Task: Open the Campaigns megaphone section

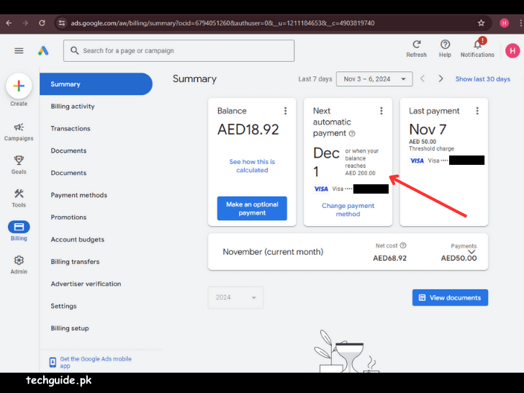Action: tap(19, 132)
